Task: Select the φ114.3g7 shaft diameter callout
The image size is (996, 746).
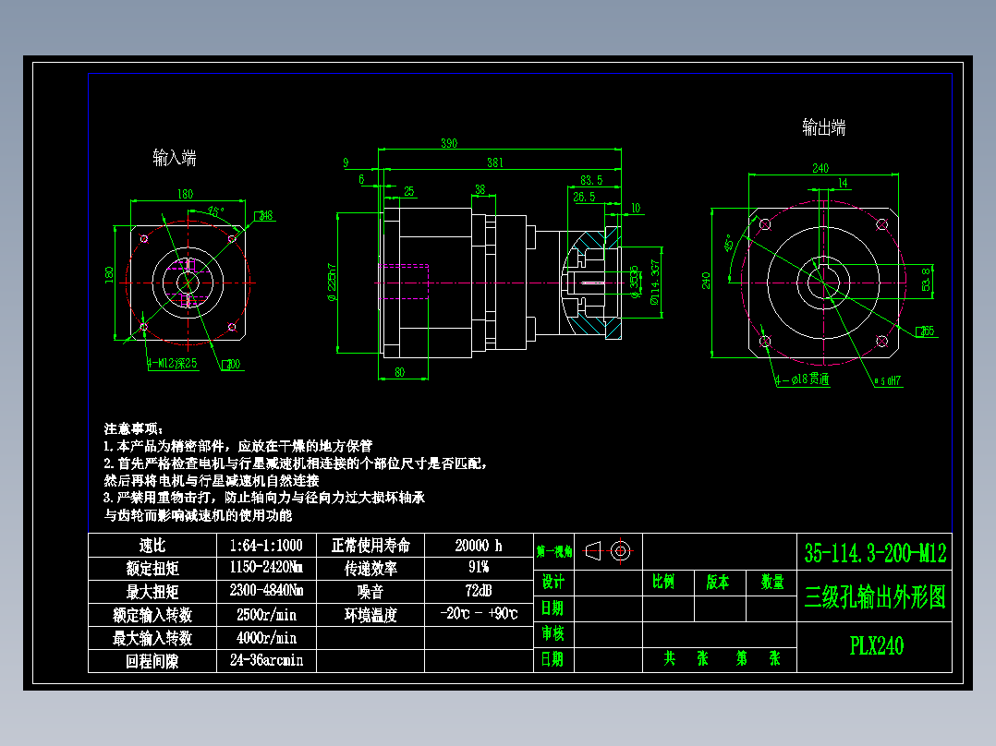Action: (653, 282)
